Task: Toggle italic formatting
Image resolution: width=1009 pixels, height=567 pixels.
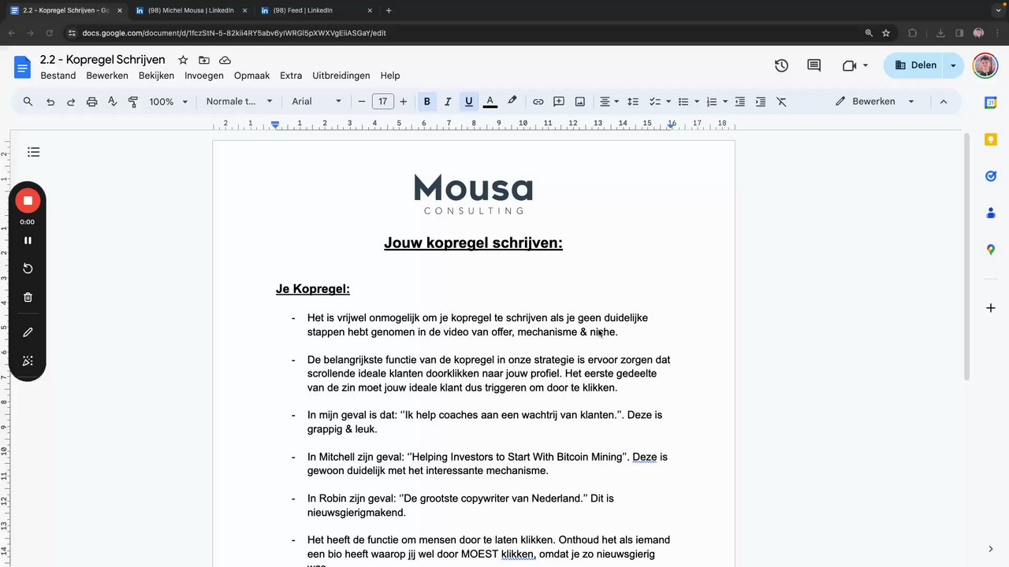Action: [x=448, y=102]
